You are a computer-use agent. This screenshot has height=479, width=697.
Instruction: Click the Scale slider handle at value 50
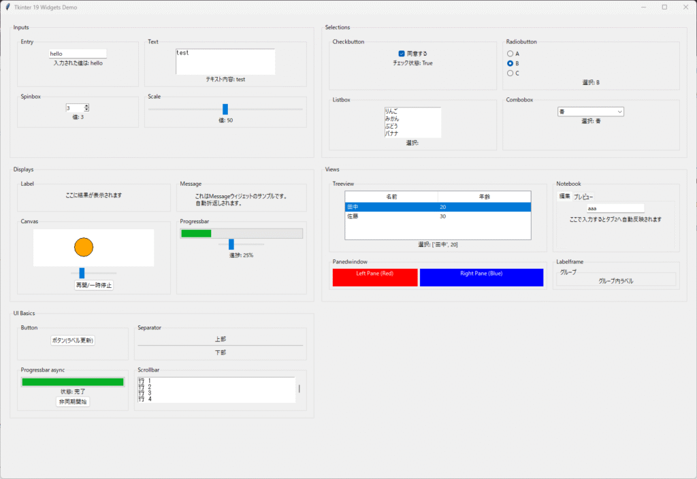point(225,109)
